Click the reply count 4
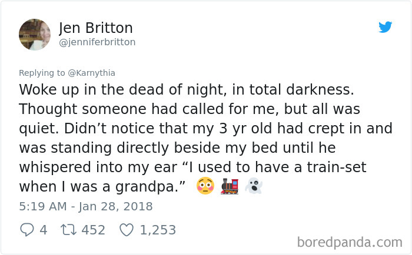 [x=43, y=230]
